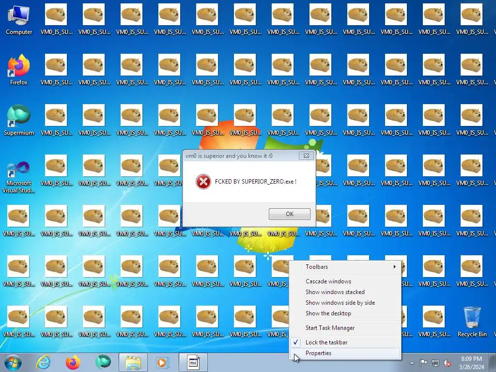This screenshot has height=372, width=496.
Task: Open Windows Media Player taskbar button
Action: tap(163, 362)
